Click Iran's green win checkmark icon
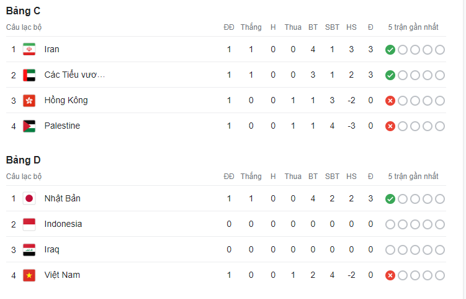Image resolution: width=466 pixels, height=299 pixels. tap(390, 50)
